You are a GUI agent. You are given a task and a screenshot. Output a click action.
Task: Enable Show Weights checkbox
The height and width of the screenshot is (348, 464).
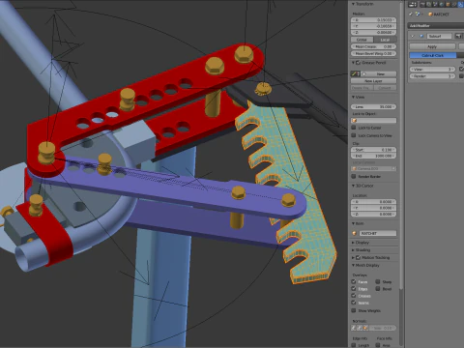pyautogui.click(x=354, y=310)
